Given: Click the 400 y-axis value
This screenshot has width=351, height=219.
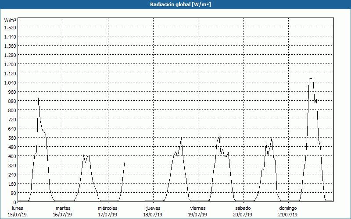Looking at the screenshot, I should [x=12, y=156].
